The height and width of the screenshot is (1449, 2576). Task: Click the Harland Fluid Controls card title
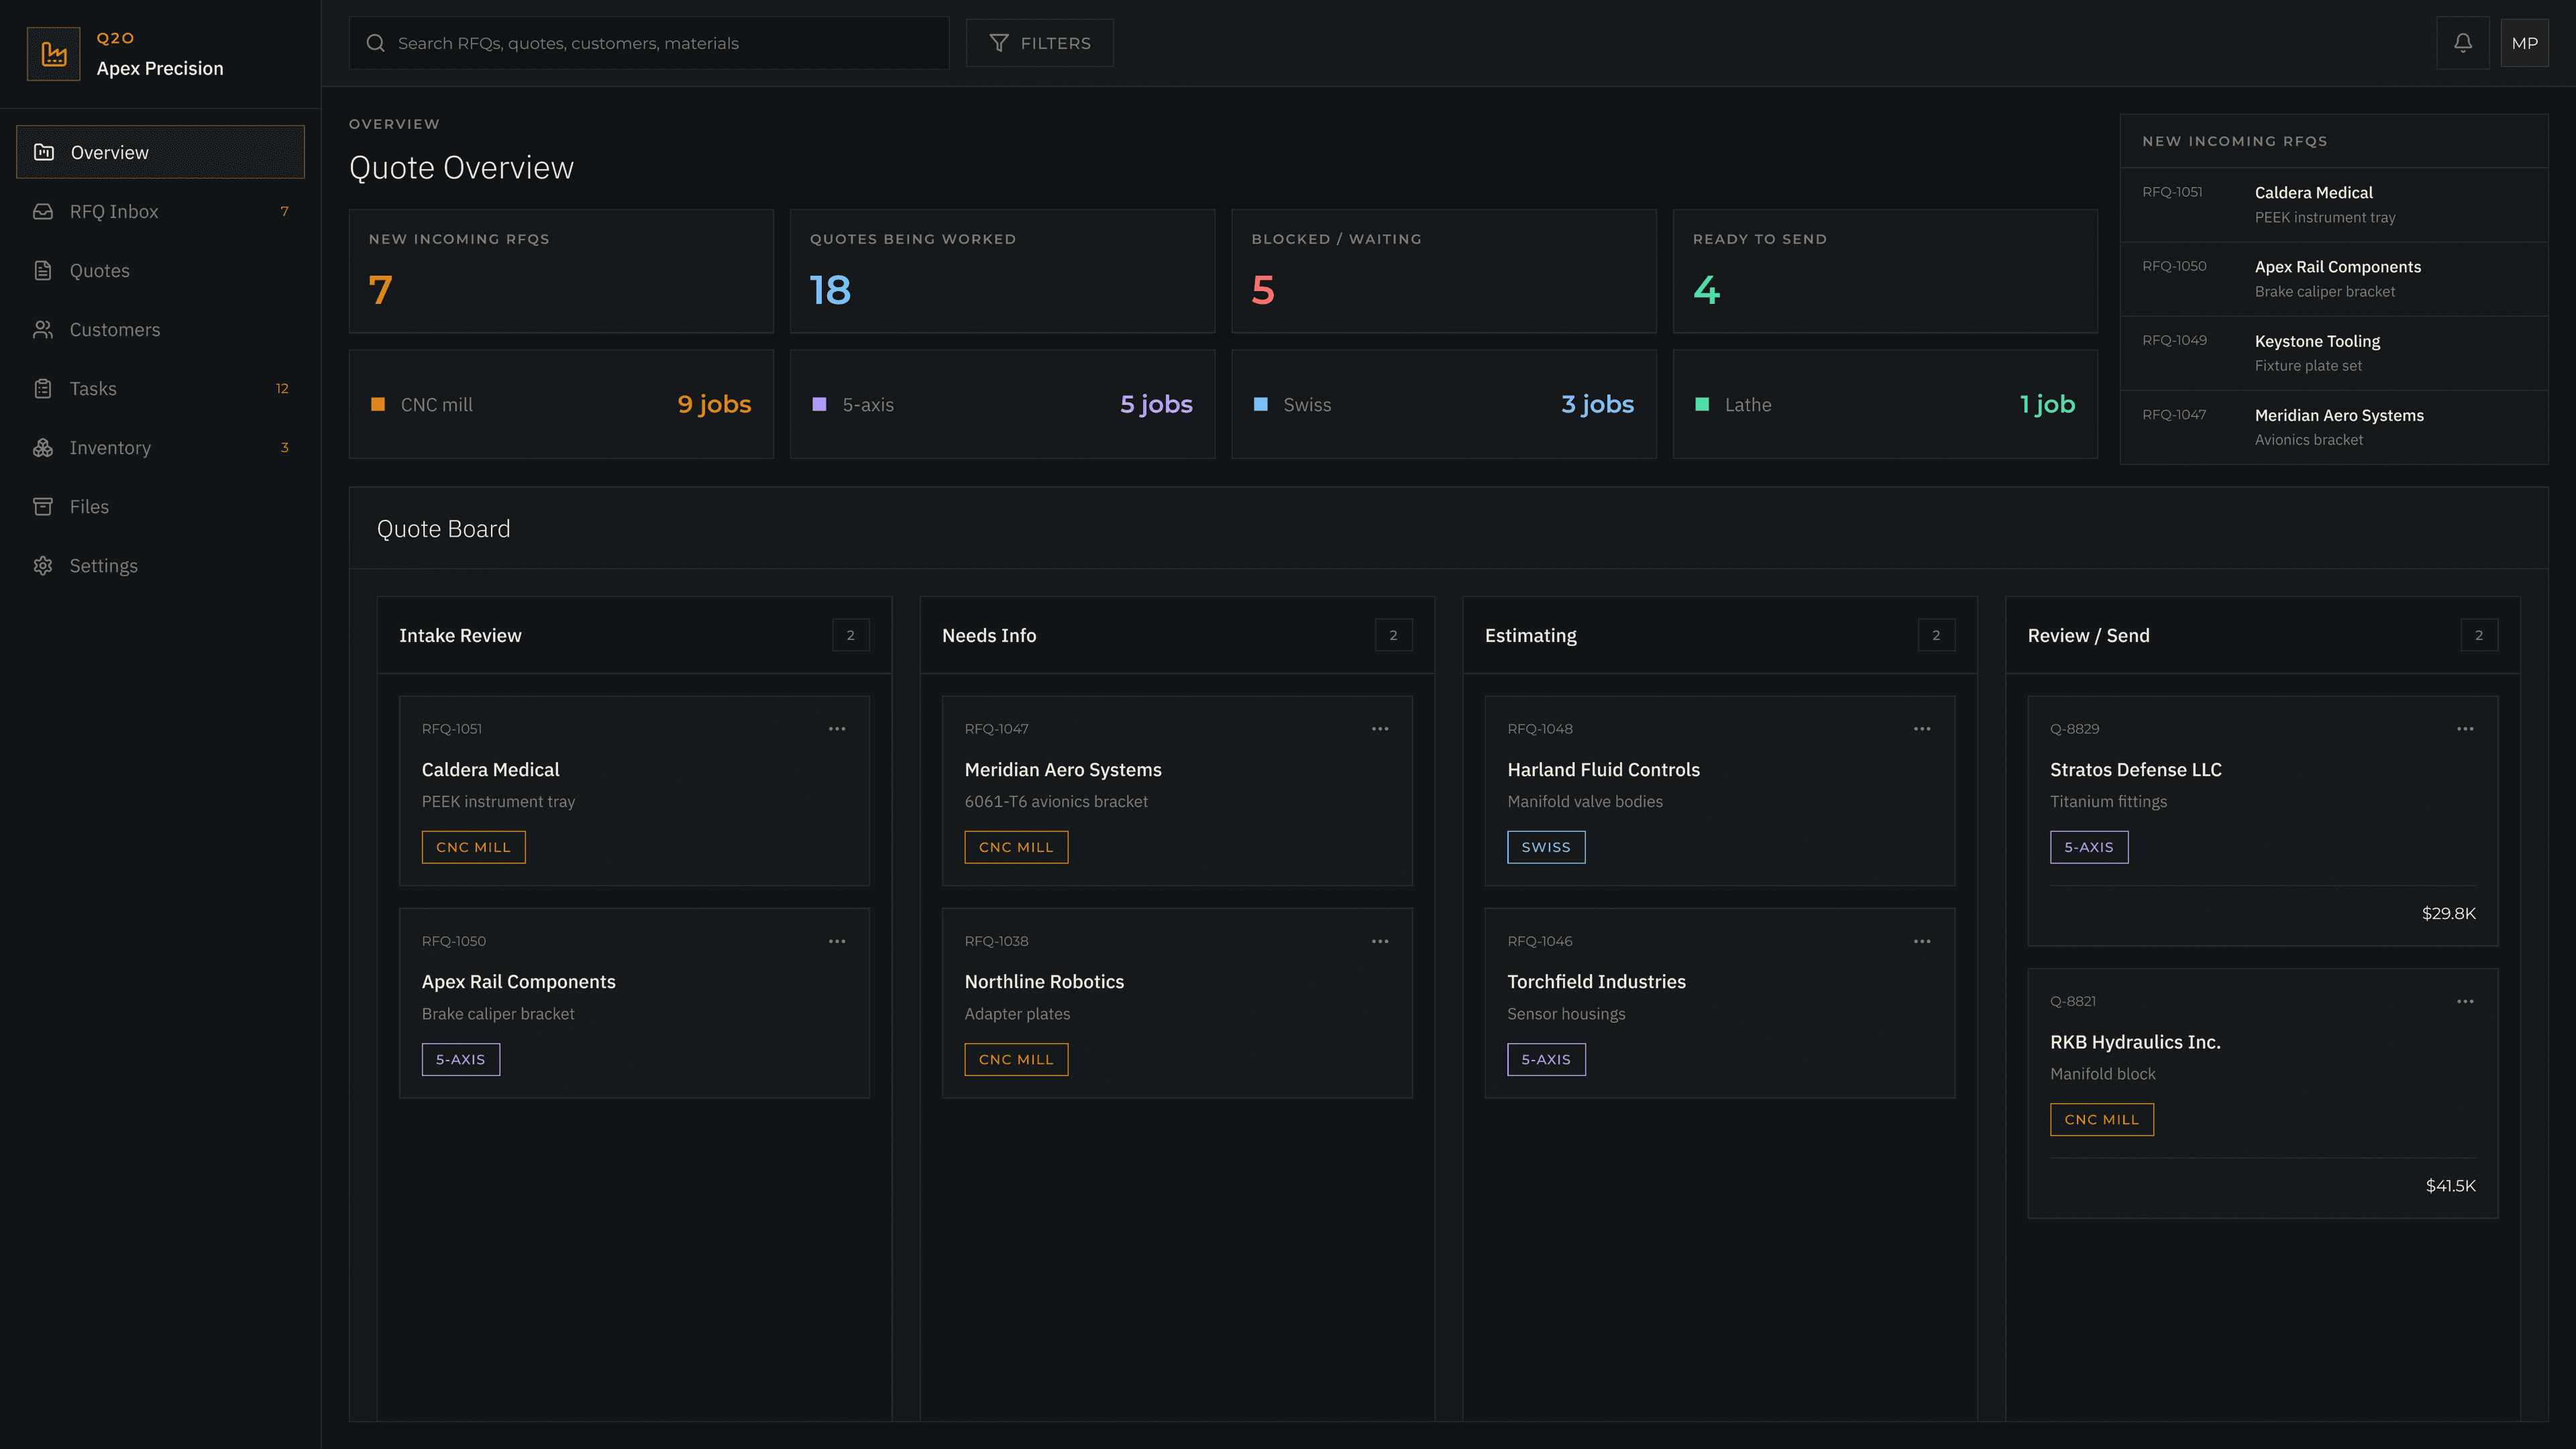click(x=1603, y=769)
